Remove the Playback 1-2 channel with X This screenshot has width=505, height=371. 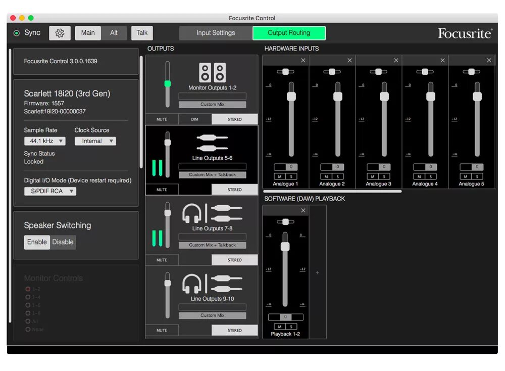point(303,210)
